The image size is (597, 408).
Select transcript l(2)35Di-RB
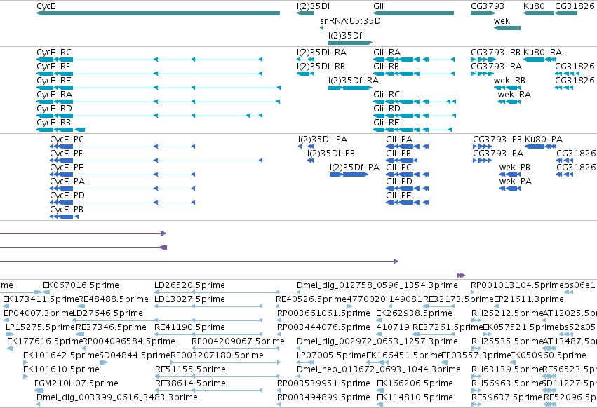(x=305, y=74)
